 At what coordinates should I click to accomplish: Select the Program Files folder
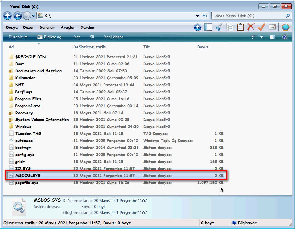[x=28, y=99]
